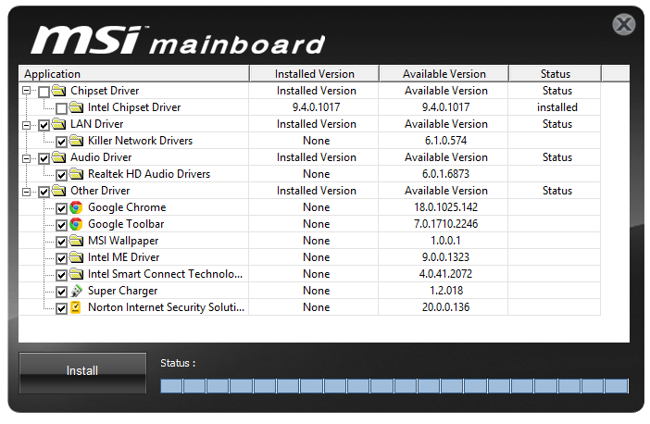Image resolution: width=650 pixels, height=424 pixels.
Task: Uncheck Realtek HD Audio Drivers checkbox
Action: 61,175
